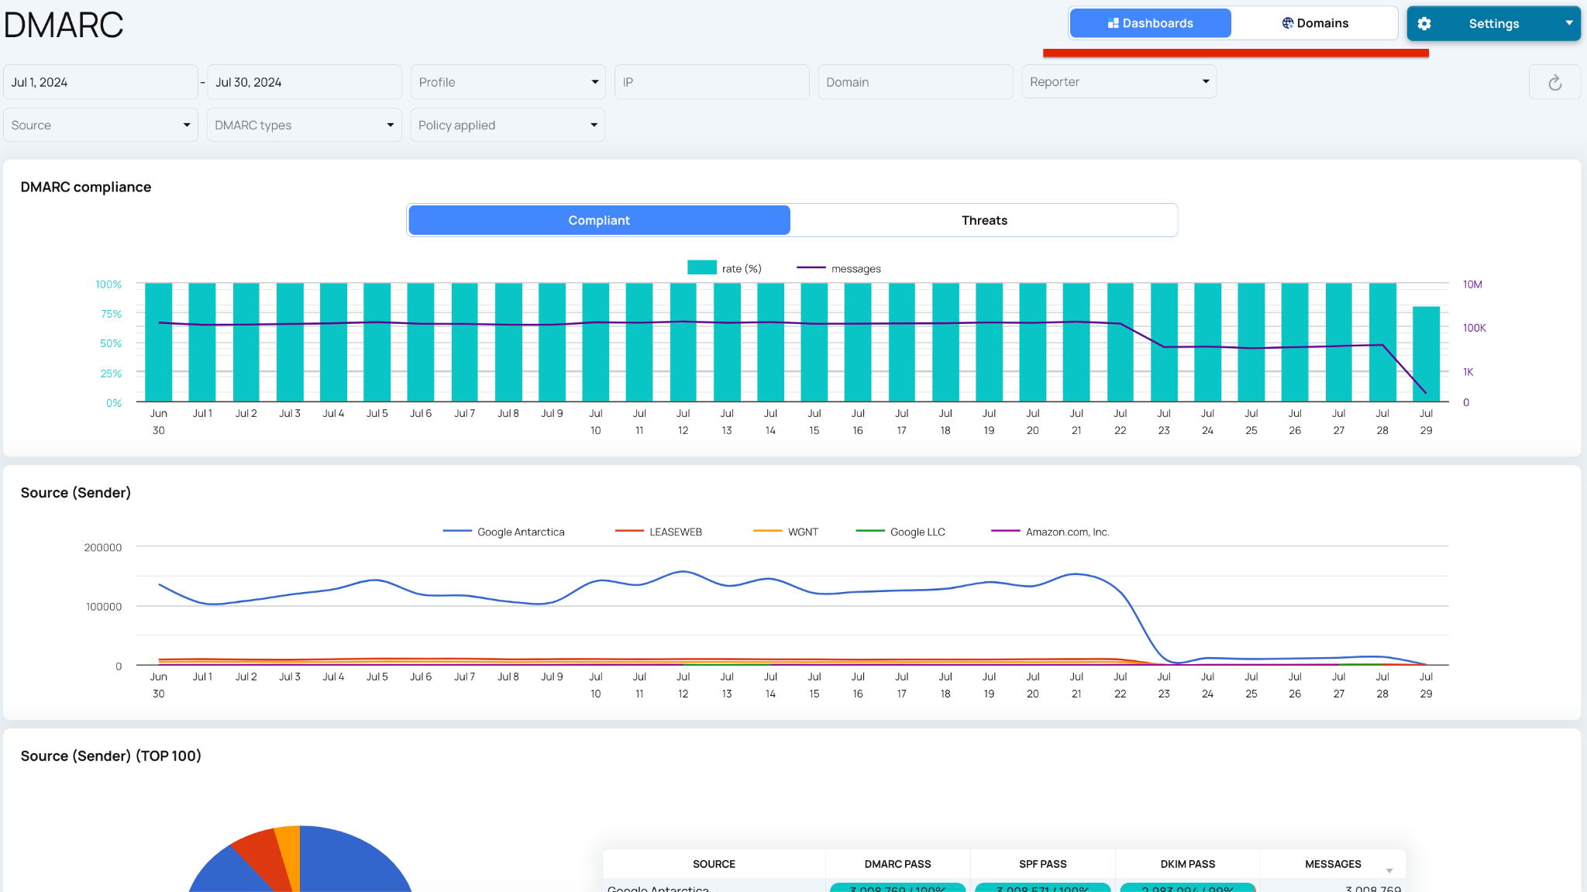Sort by the MESSAGES column header
Image resolution: width=1587 pixels, height=892 pixels.
(x=1333, y=864)
